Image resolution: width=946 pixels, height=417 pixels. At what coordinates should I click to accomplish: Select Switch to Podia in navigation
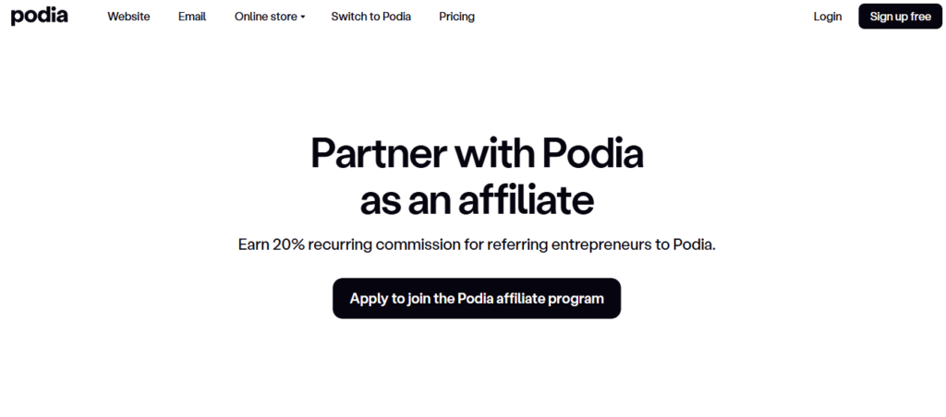click(x=370, y=17)
